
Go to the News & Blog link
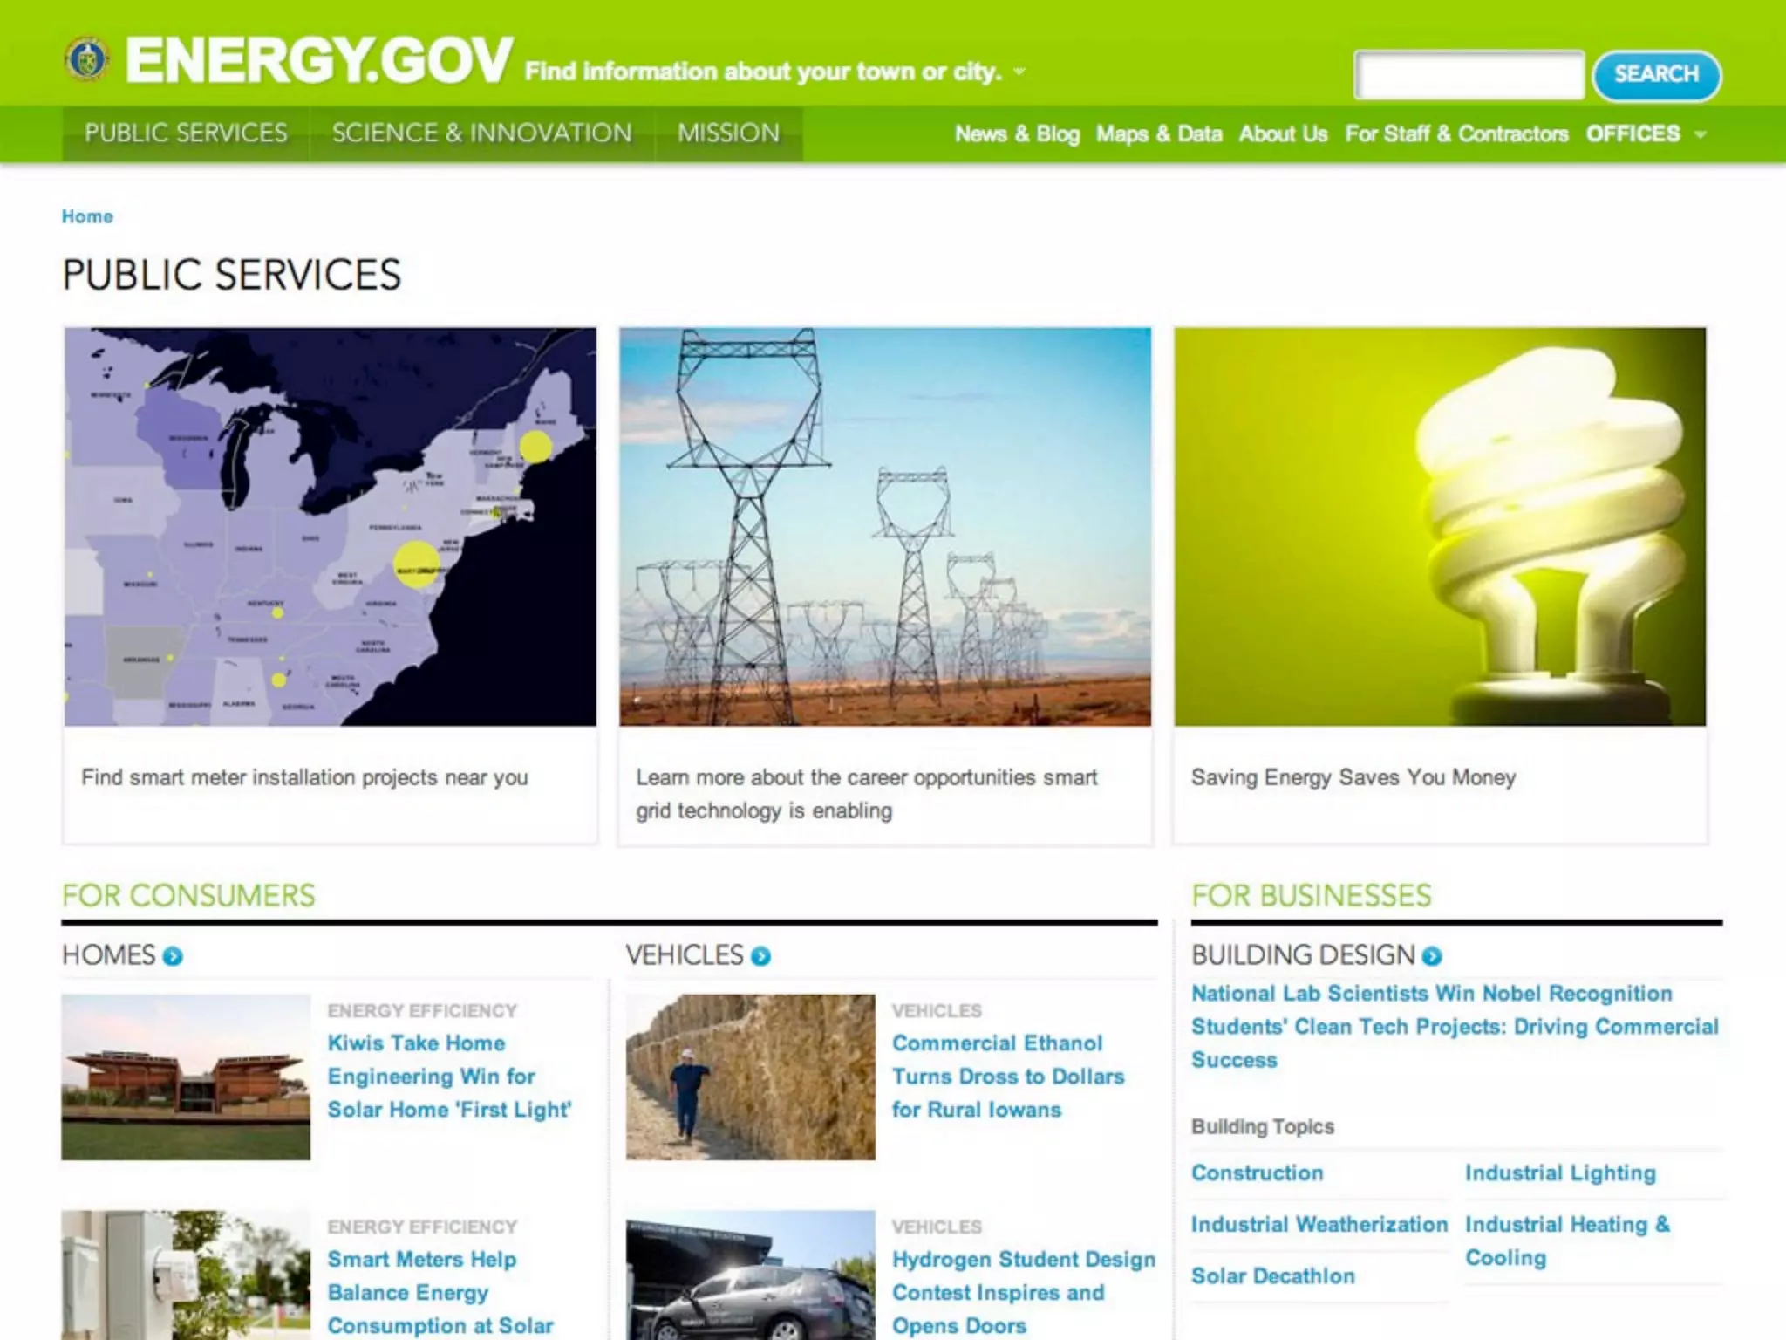click(1017, 134)
